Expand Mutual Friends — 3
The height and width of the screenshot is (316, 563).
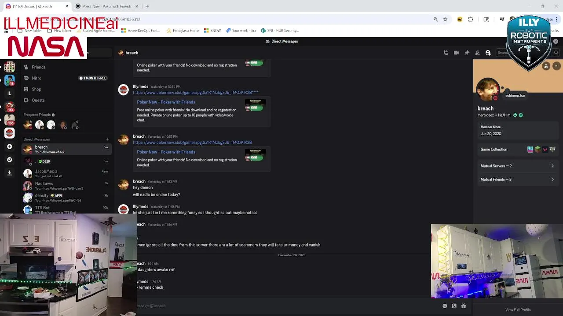(x=517, y=180)
